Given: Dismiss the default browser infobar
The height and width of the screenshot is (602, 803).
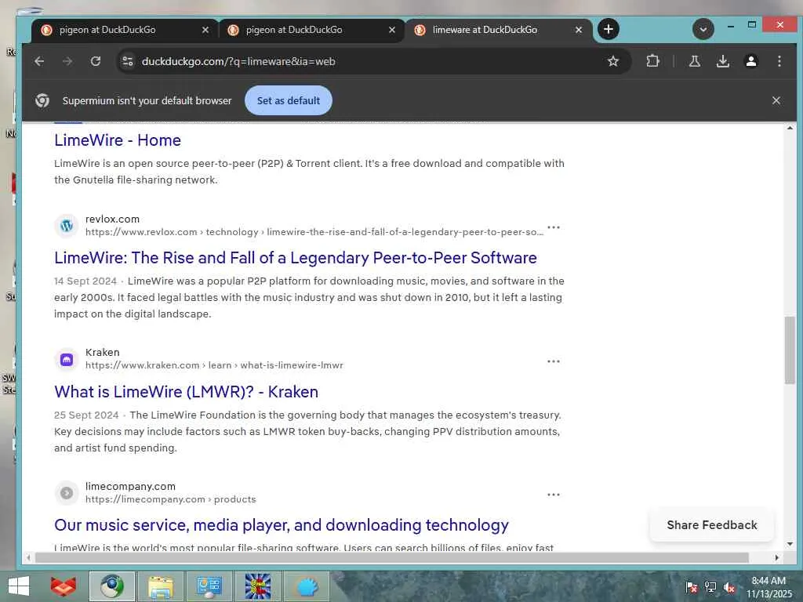Looking at the screenshot, I should click(776, 100).
